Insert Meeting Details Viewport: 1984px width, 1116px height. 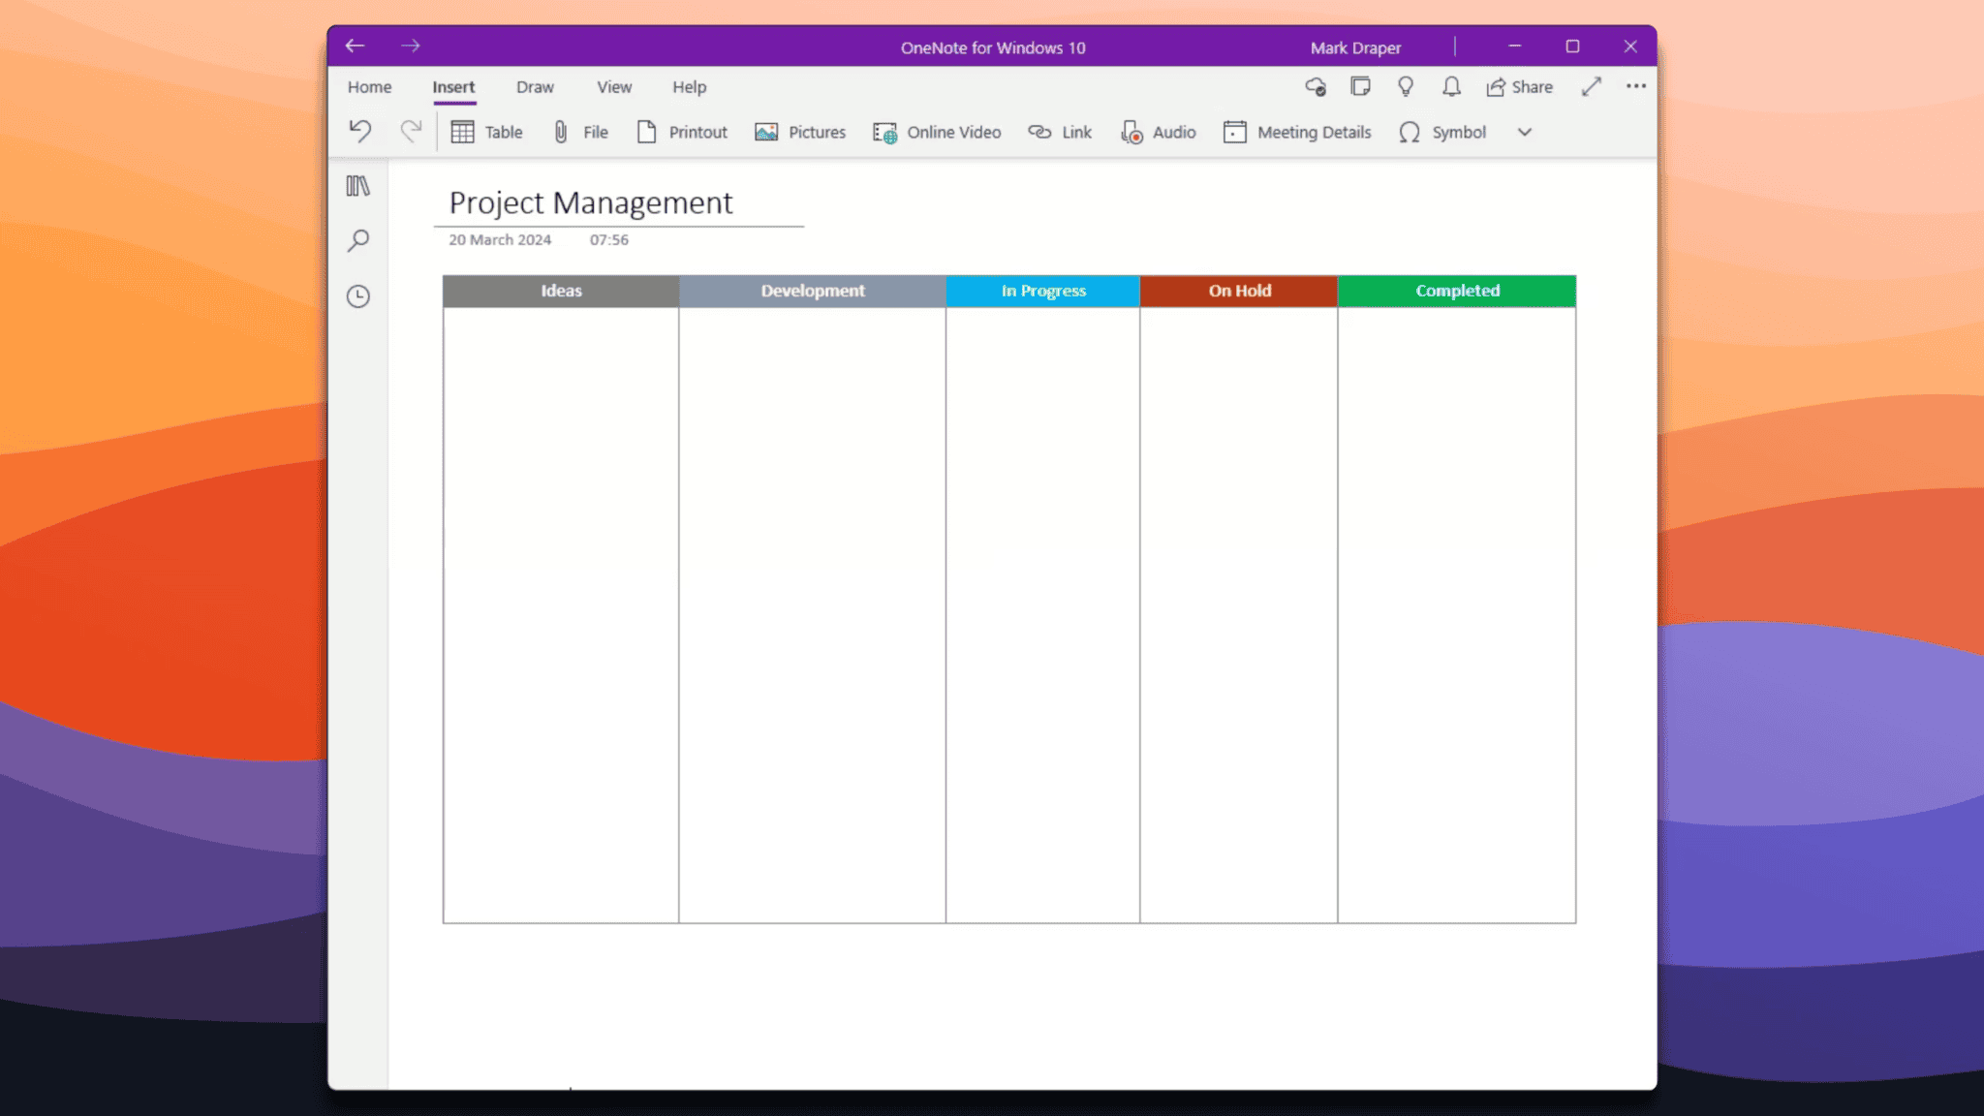(1297, 132)
